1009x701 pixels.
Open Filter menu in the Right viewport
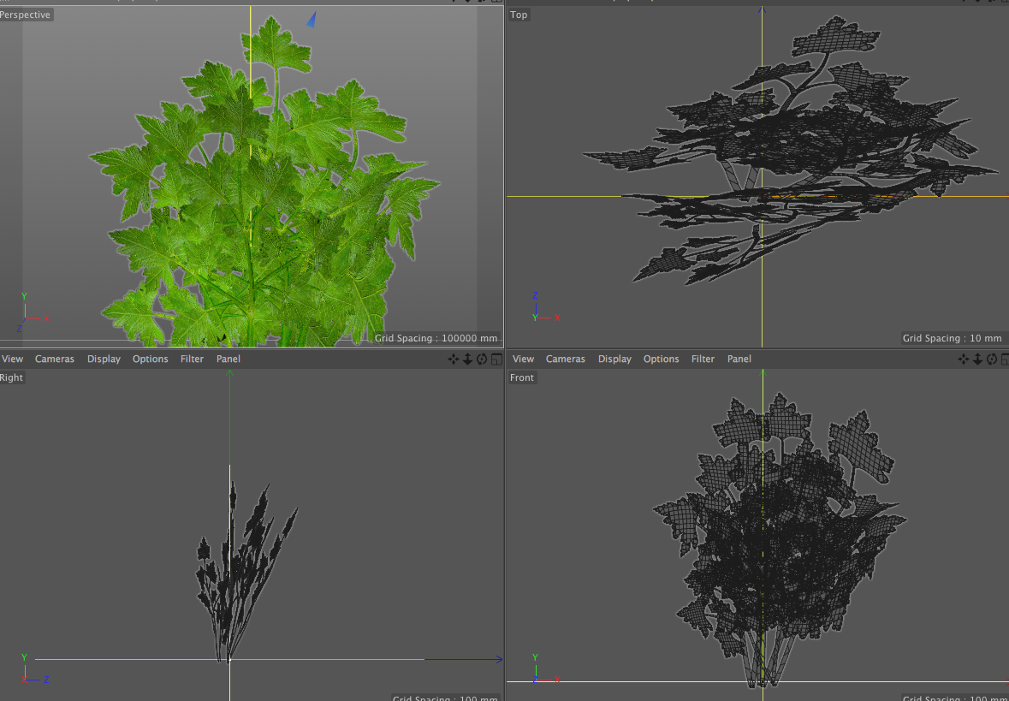pyautogui.click(x=193, y=359)
